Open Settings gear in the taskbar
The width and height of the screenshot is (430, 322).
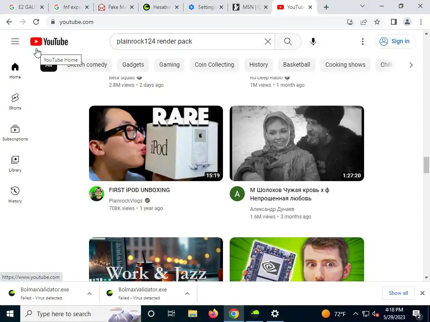(275, 314)
